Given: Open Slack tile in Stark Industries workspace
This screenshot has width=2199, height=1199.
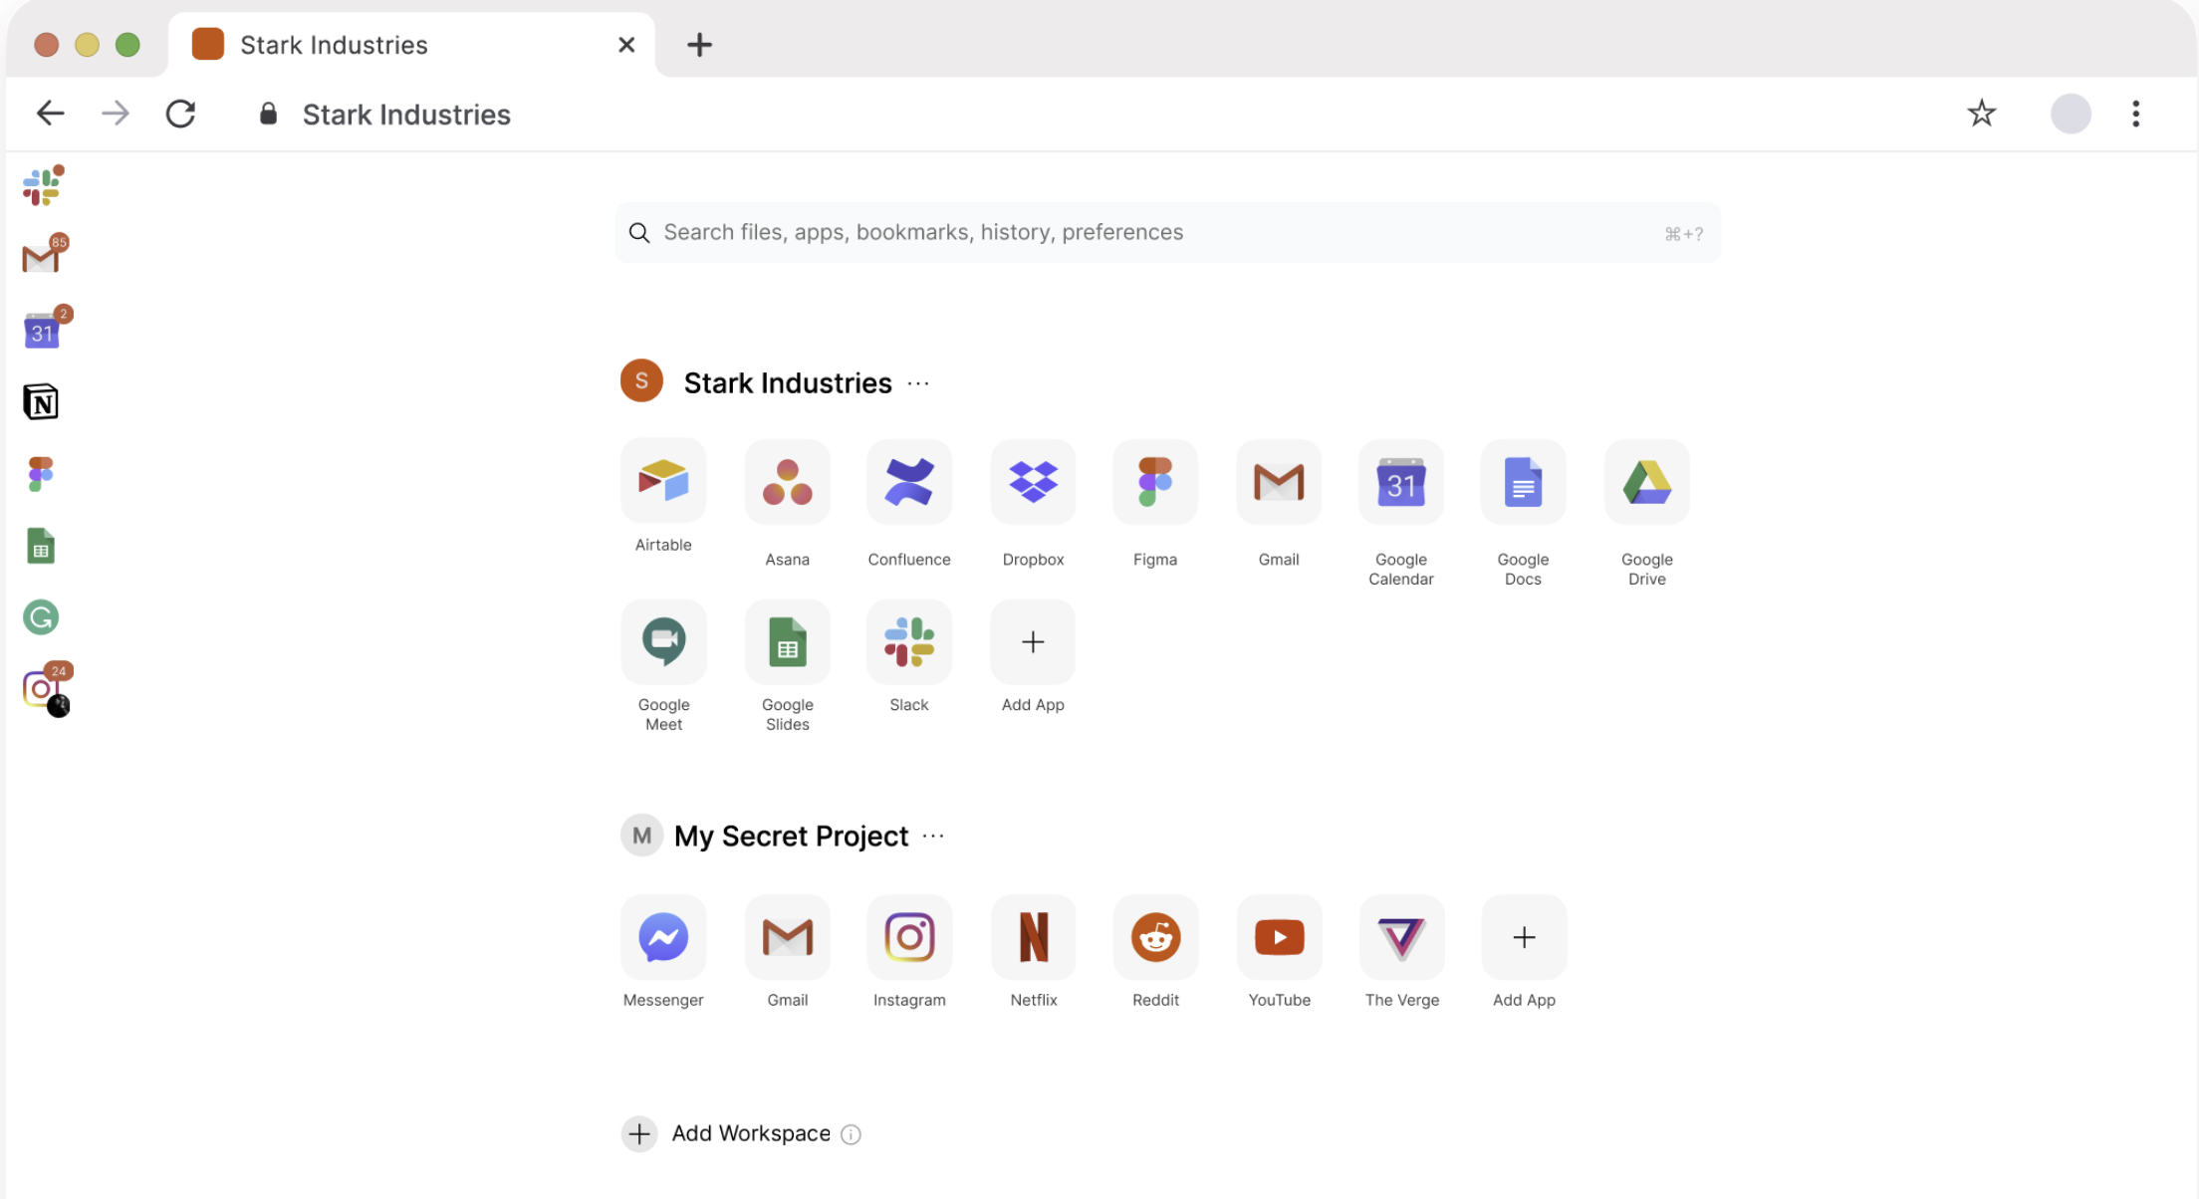Looking at the screenshot, I should pos(909,642).
